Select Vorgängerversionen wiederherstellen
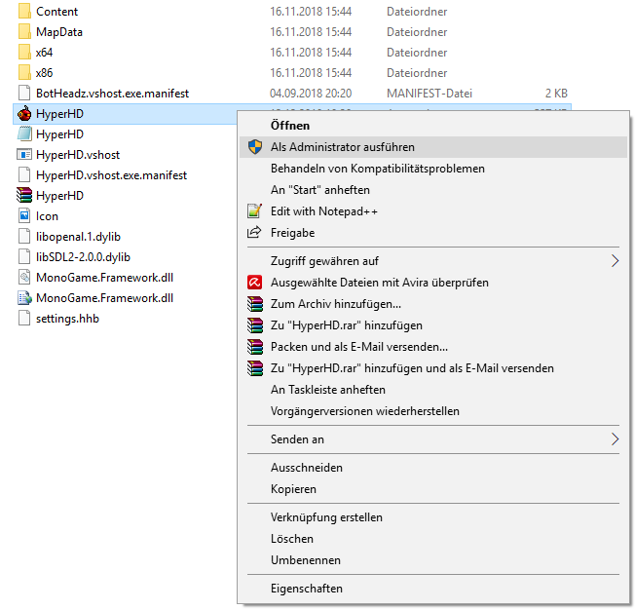 point(433,411)
